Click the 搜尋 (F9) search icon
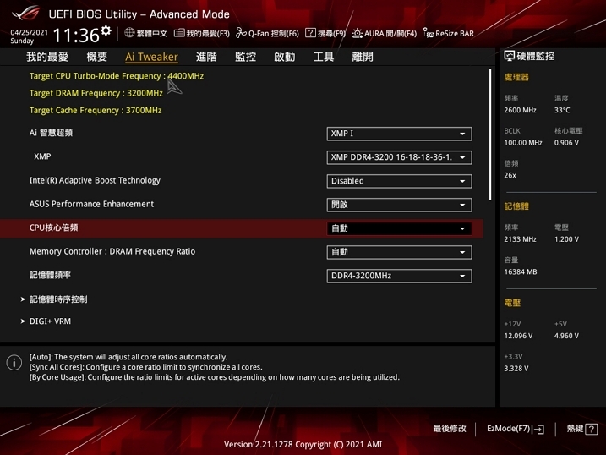This screenshot has height=455, width=606. coord(310,33)
